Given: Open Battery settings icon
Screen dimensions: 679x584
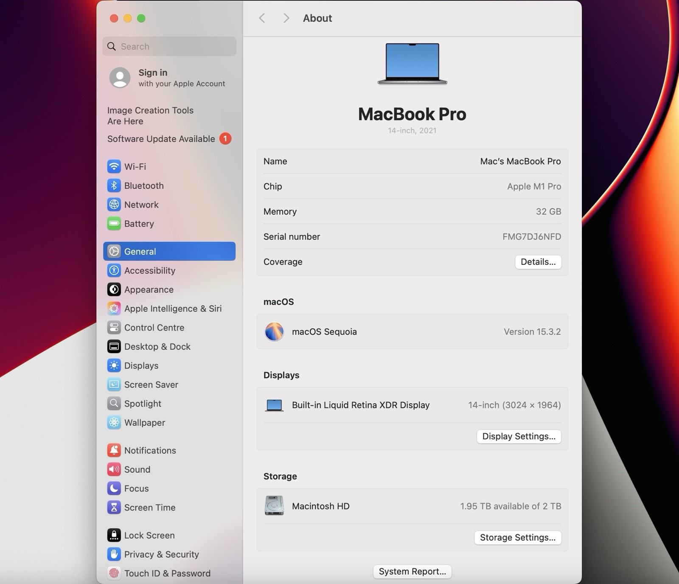Looking at the screenshot, I should pos(114,224).
